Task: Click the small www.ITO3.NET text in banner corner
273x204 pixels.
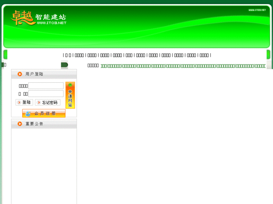Action: pyautogui.click(x=257, y=10)
